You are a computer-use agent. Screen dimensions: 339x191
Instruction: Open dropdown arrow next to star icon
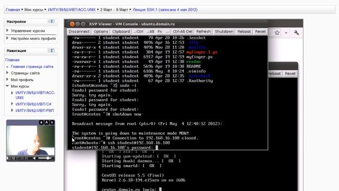pyautogui.click(x=286, y=33)
